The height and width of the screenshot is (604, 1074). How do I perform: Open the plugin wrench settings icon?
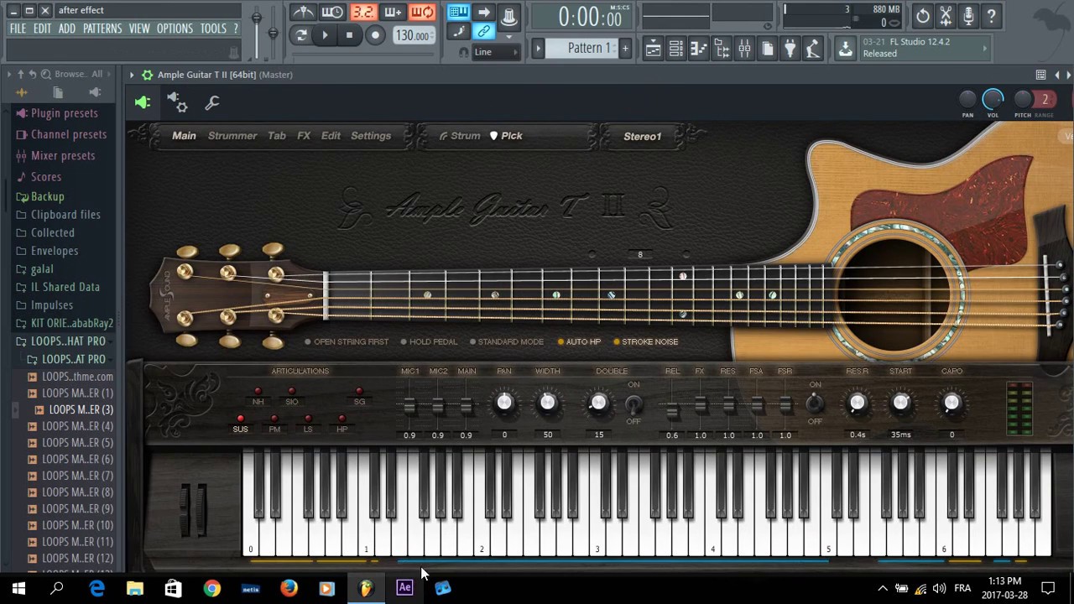211,102
